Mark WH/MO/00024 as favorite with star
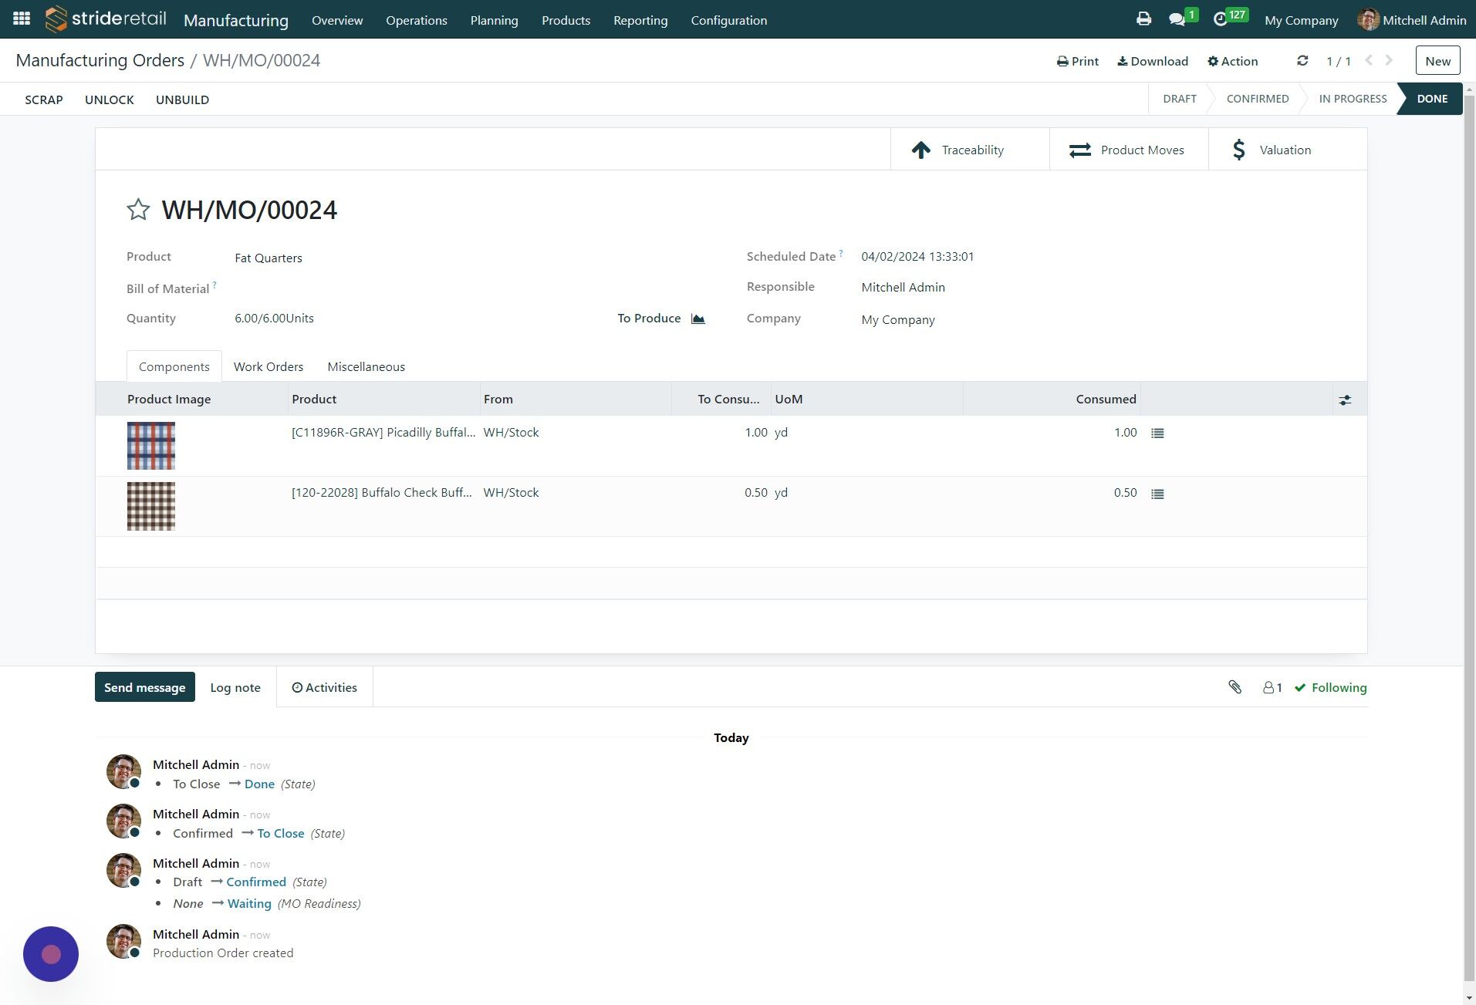This screenshot has height=1005, width=1476. [138, 210]
